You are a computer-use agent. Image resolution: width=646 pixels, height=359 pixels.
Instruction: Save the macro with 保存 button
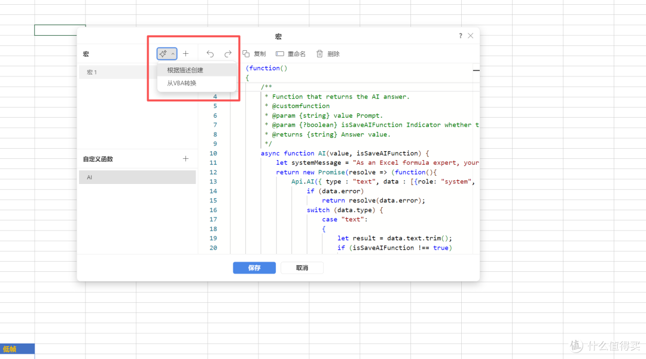tap(254, 268)
